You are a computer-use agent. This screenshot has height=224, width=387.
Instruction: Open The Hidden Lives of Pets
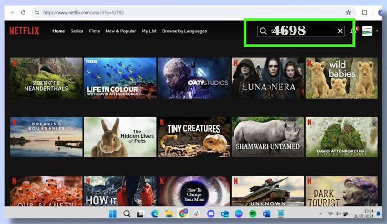[120, 137]
